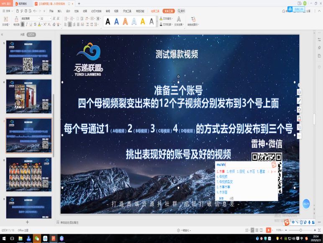Click the pen tool in floating side toolbar

299,101
